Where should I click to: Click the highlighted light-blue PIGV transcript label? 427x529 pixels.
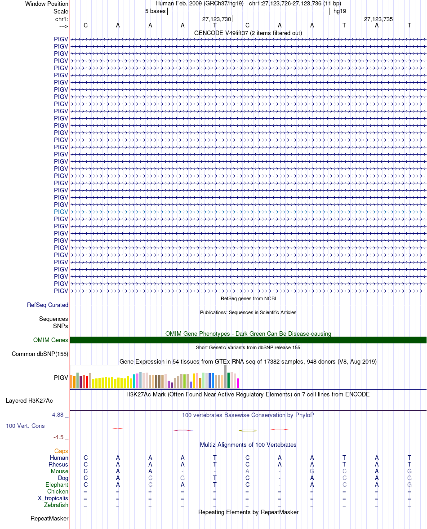pos(61,212)
